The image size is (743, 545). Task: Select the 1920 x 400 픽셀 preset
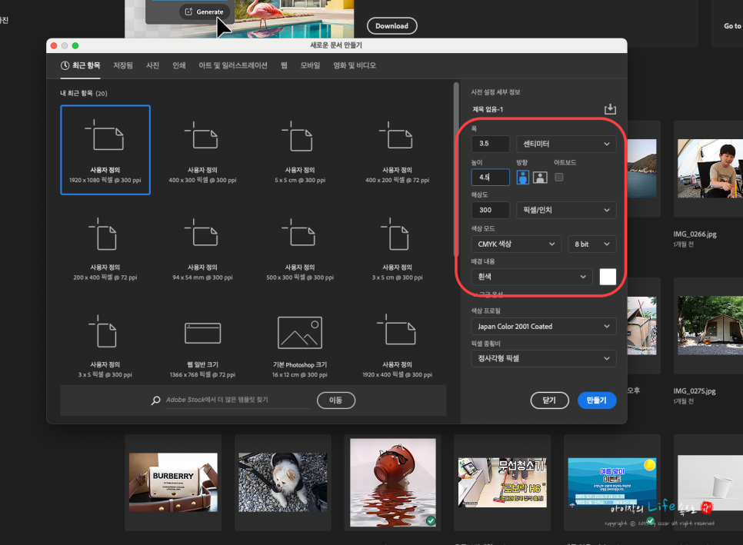pyautogui.click(x=397, y=344)
